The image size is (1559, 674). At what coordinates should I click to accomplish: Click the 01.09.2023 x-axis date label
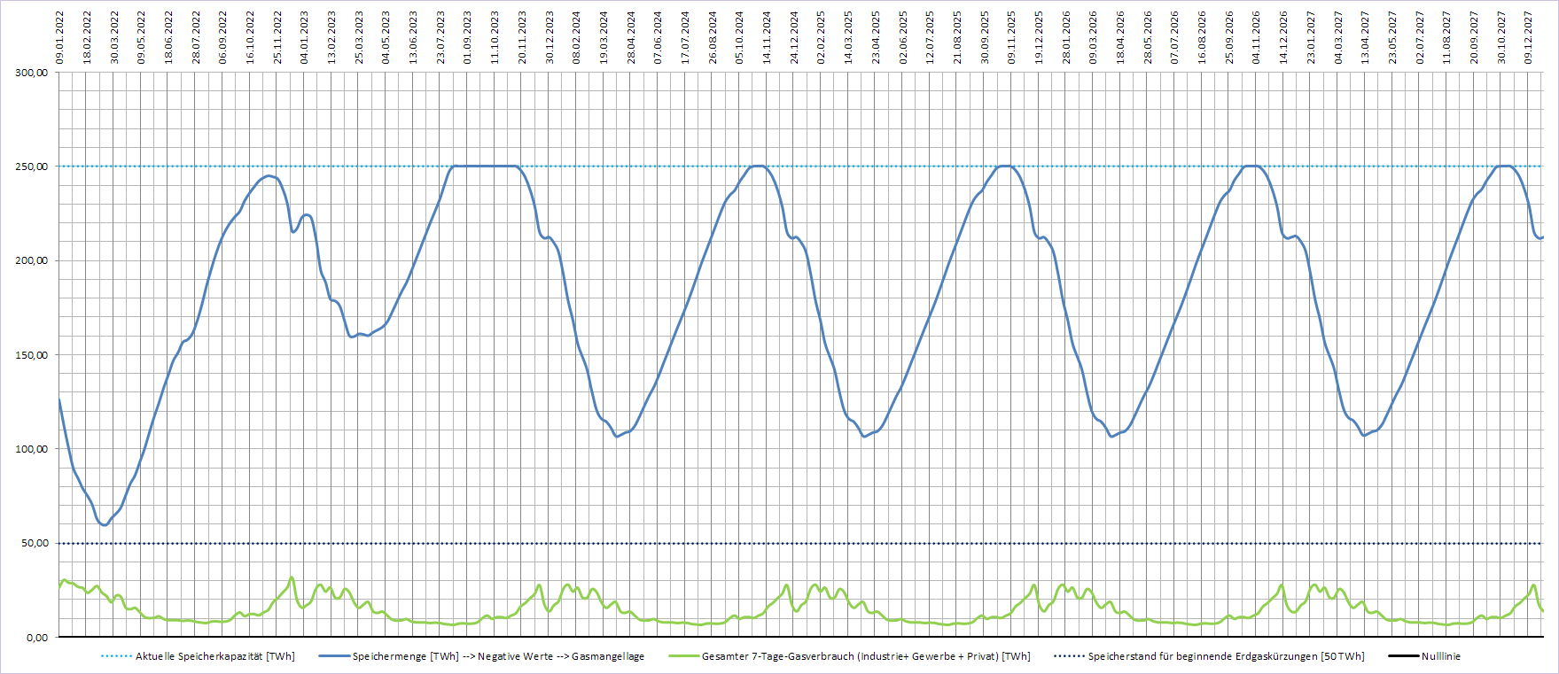(468, 37)
